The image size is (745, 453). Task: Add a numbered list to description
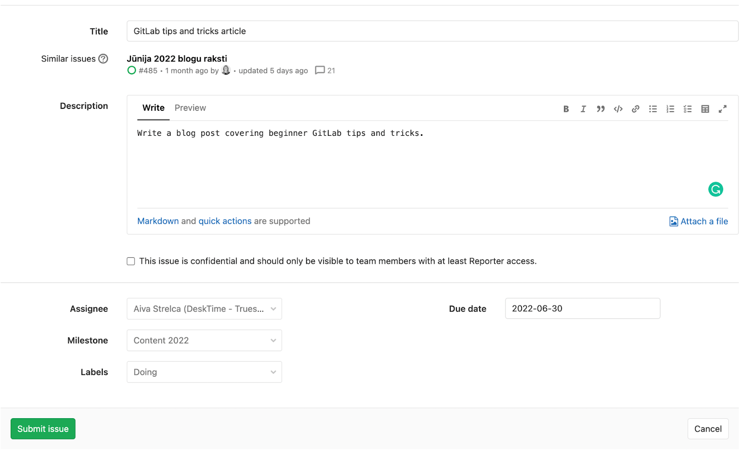[670, 109]
